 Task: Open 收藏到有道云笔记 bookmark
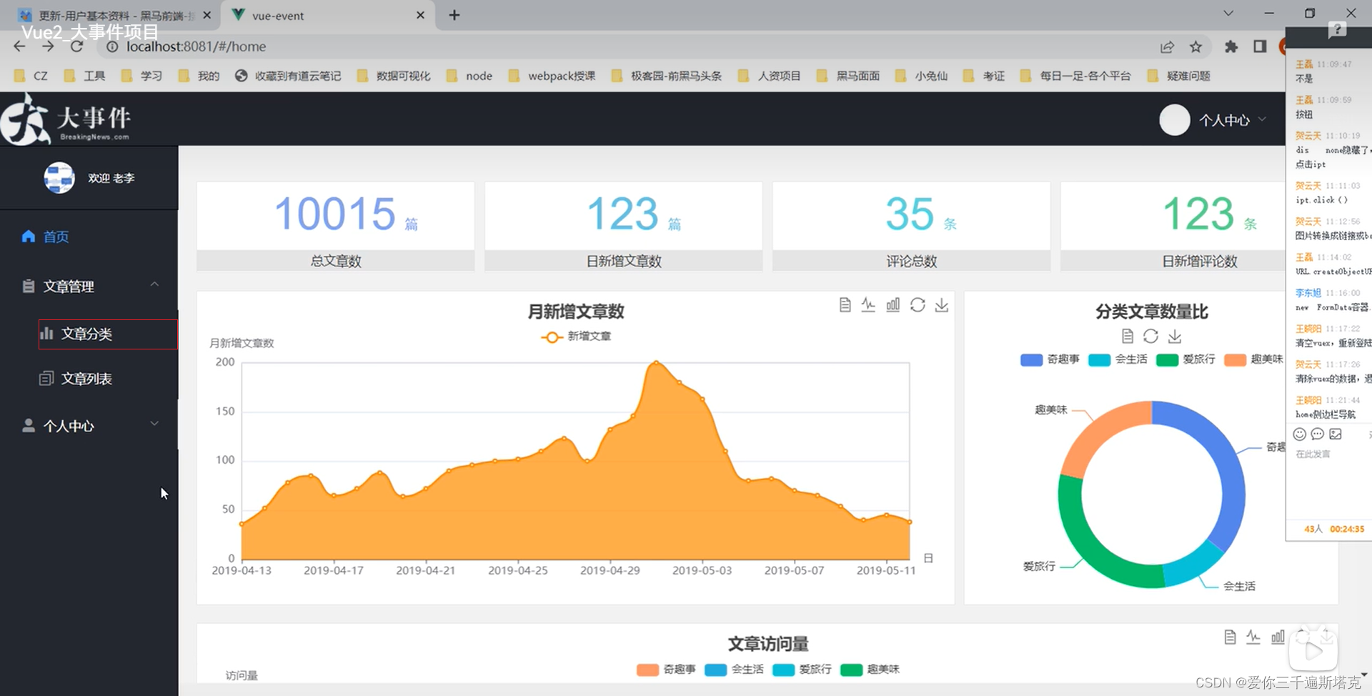288,76
